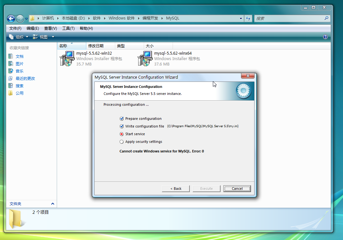
Task: Open 最近的更改 favorite link
Action: pos(25,78)
